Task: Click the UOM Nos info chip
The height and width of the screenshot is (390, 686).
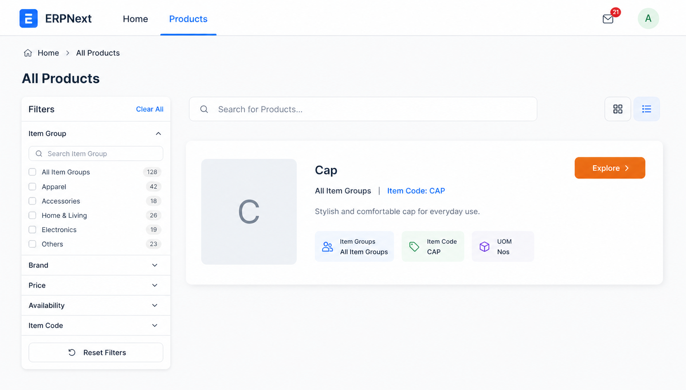Action: [503, 247]
